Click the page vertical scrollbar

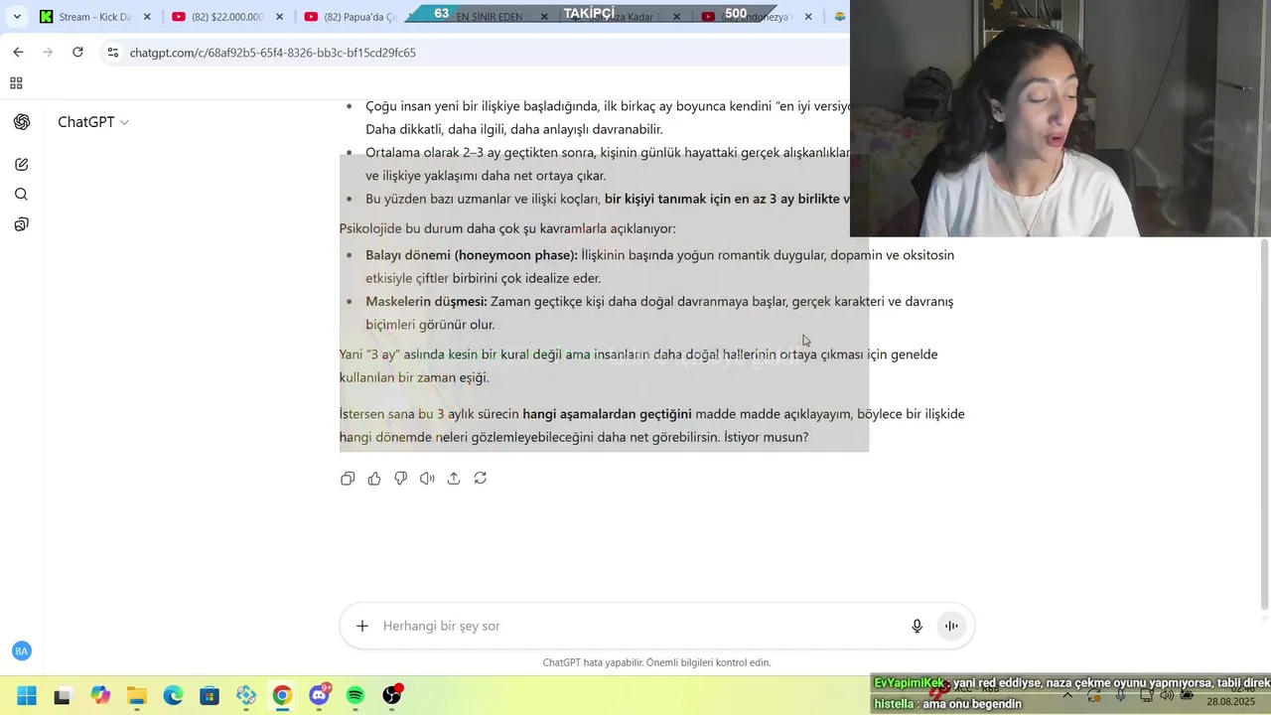tap(1264, 422)
